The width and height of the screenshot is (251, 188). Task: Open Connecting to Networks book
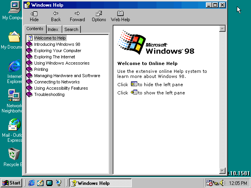point(57,82)
